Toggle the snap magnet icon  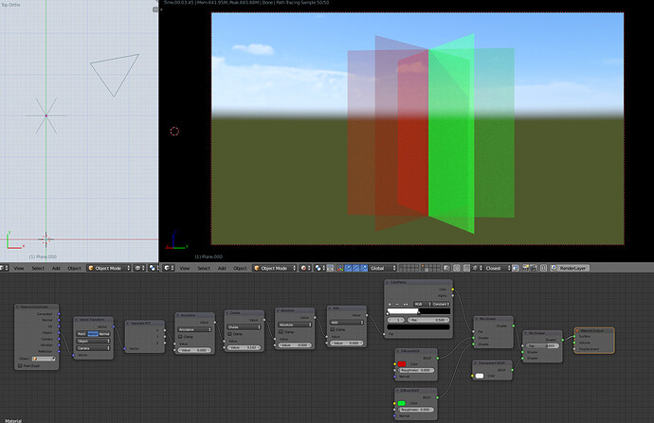466,268
